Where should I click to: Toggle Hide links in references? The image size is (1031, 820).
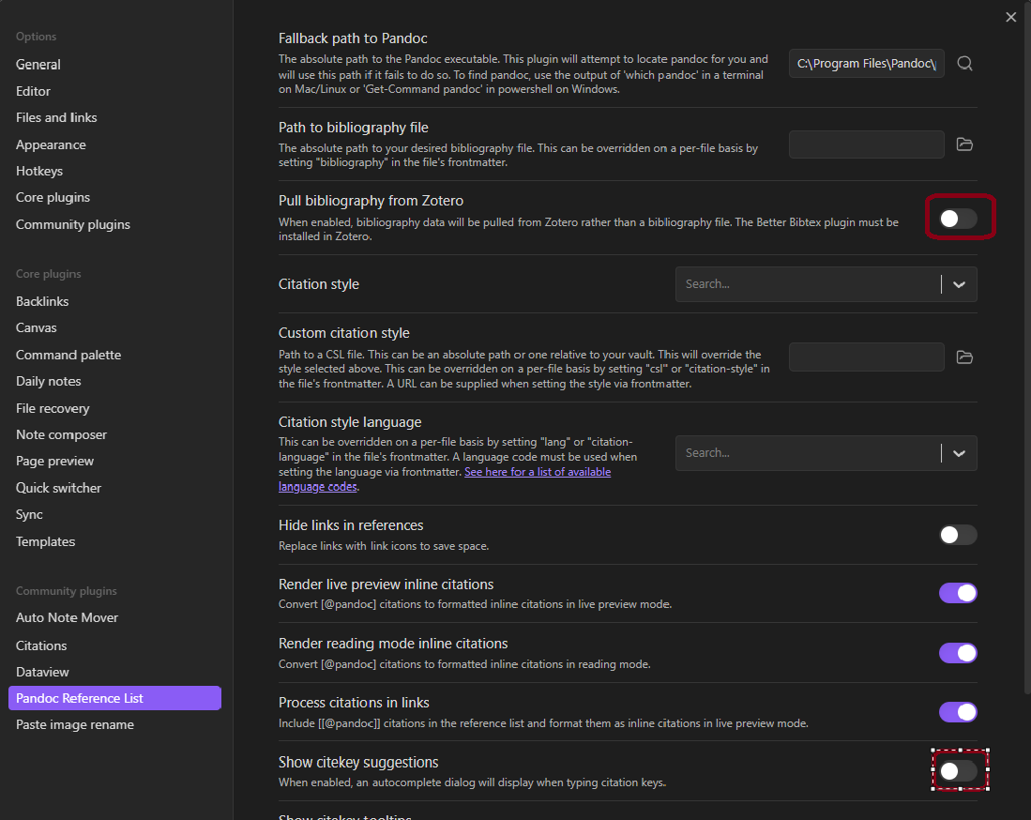tap(958, 535)
